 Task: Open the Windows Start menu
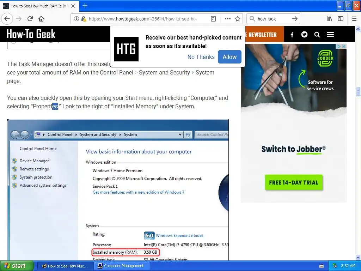[17, 266]
